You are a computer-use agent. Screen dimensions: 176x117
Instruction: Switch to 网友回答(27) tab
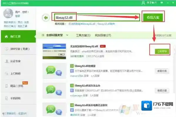point(103,35)
